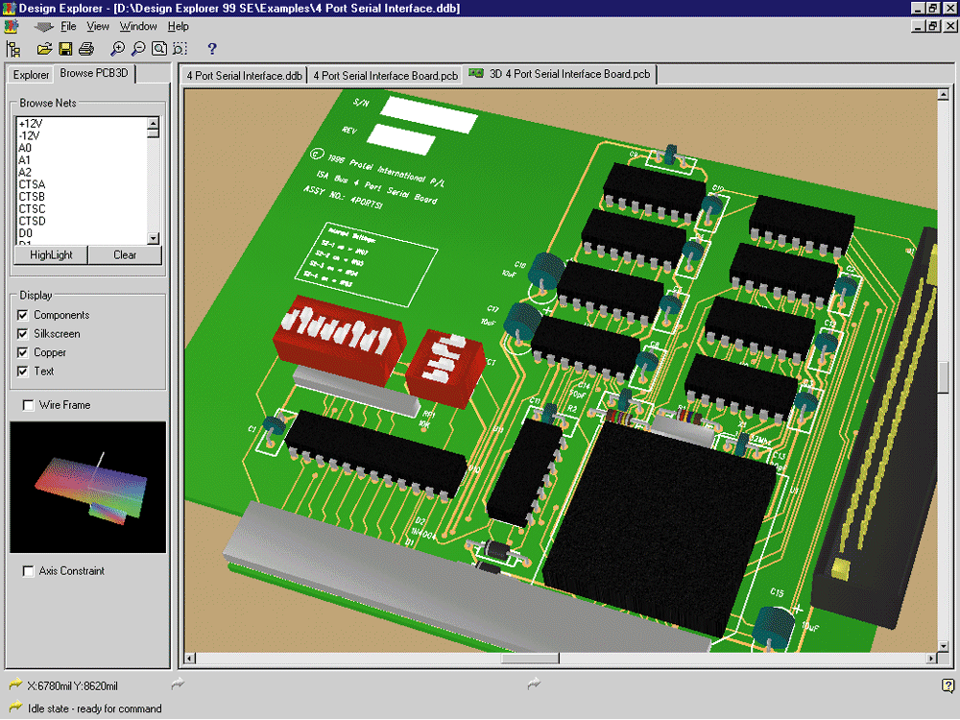Click the status bar help icon at right
This screenshot has width=960, height=720.
[x=948, y=685]
